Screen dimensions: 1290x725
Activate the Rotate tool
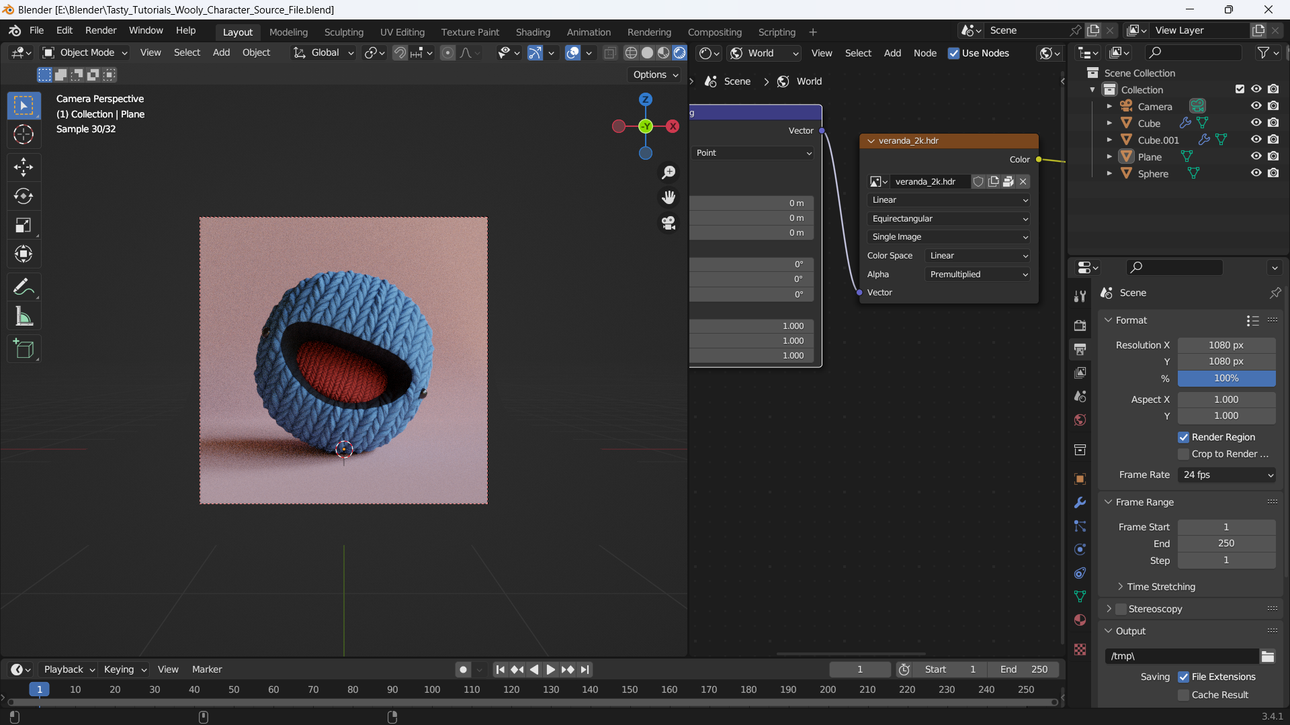pyautogui.click(x=24, y=196)
